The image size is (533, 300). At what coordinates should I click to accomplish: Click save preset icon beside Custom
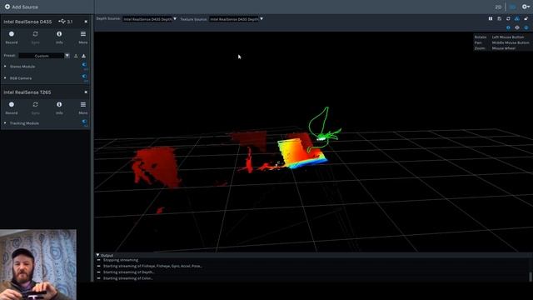[x=83, y=56]
